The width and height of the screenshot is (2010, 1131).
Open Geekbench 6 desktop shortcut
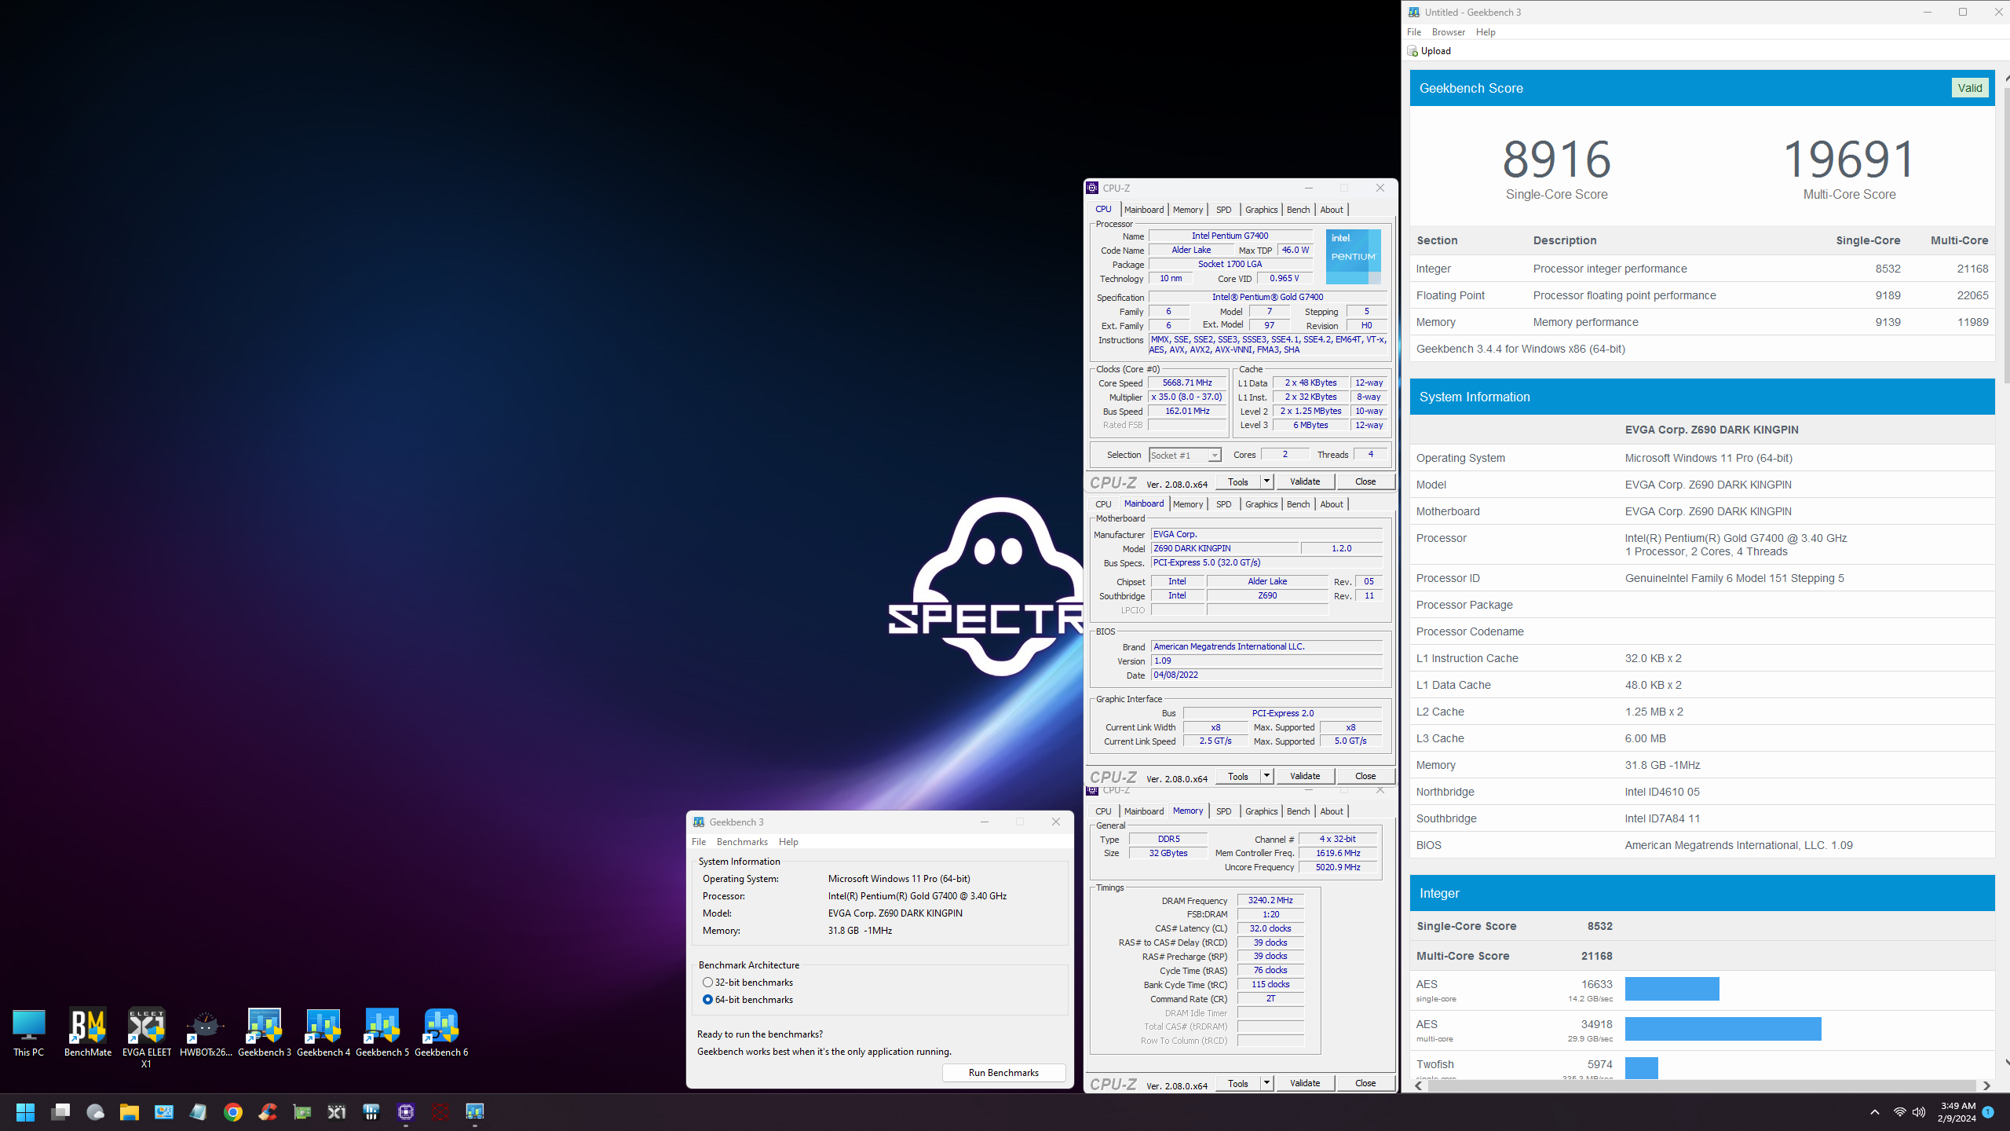[441, 1033]
